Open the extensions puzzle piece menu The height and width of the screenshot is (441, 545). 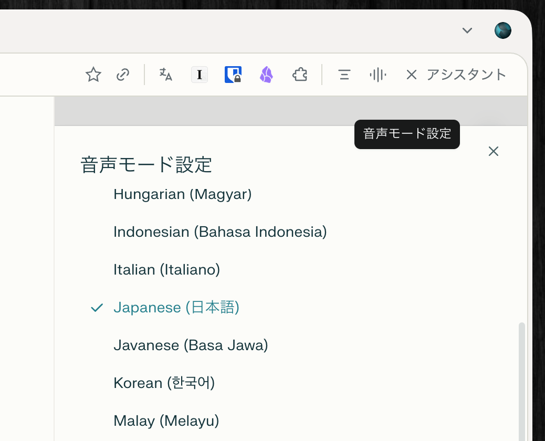pos(300,75)
